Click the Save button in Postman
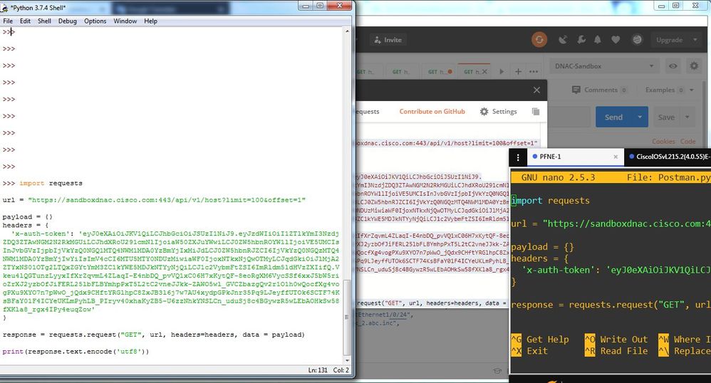Viewport: 711px width, 383px height. coord(666,117)
